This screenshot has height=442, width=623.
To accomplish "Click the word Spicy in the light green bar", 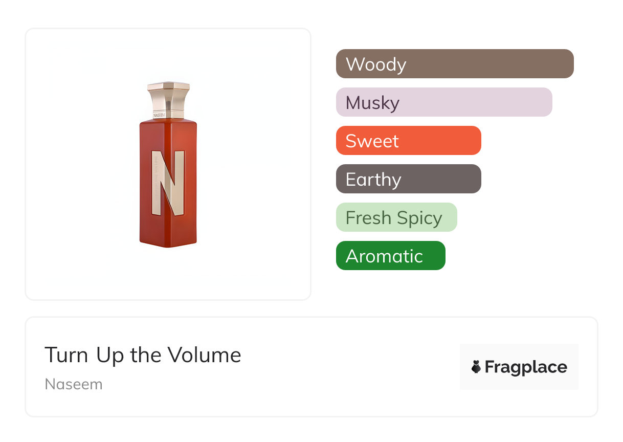I will point(419,218).
